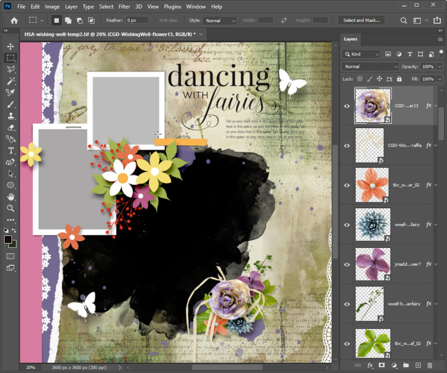Open the File menu
The height and width of the screenshot is (373, 447).
pos(21,7)
